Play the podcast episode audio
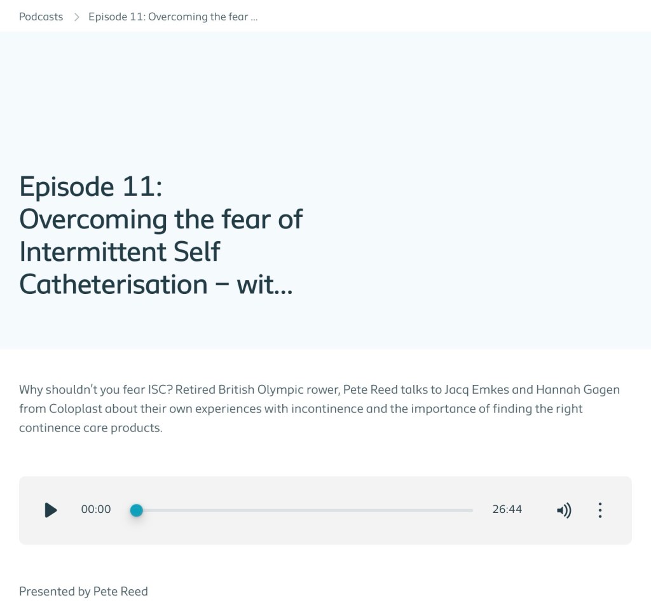The image size is (651, 607). point(51,510)
